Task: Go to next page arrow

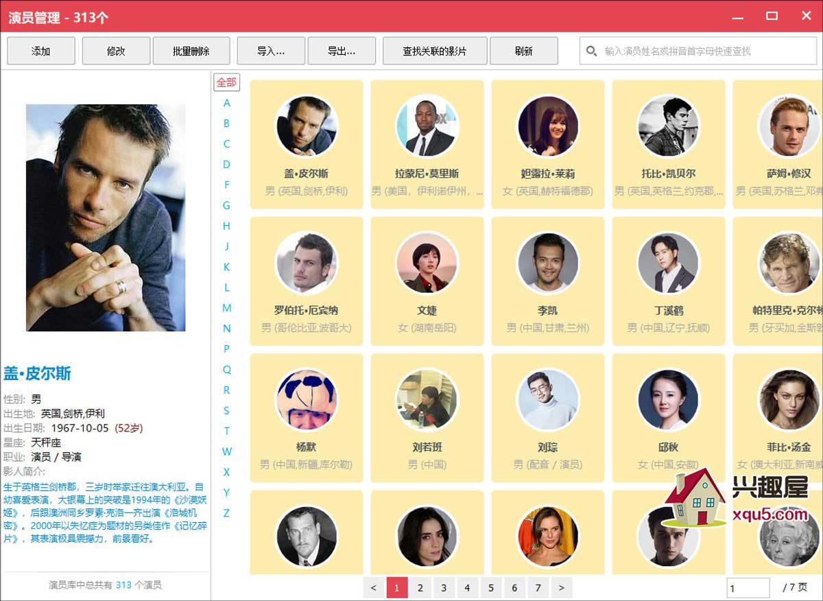Action: point(562,588)
